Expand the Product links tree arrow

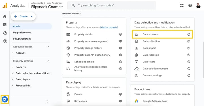click(12, 86)
